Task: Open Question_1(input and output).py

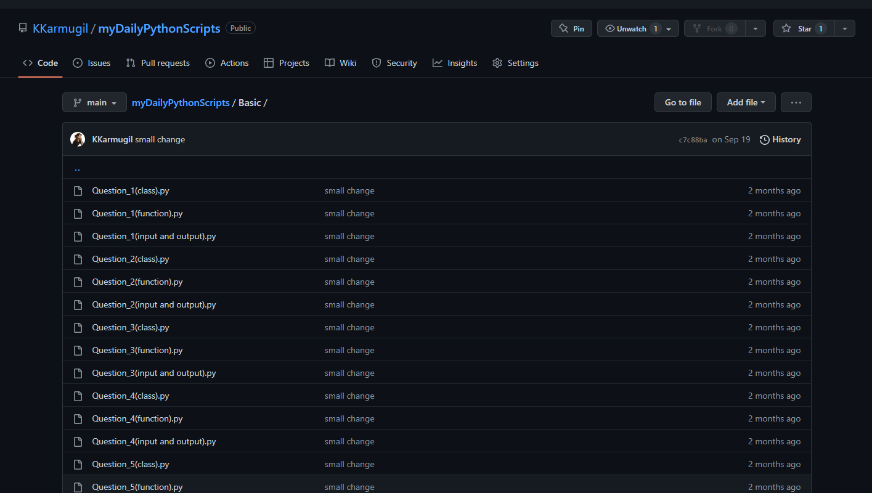Action: click(x=154, y=236)
